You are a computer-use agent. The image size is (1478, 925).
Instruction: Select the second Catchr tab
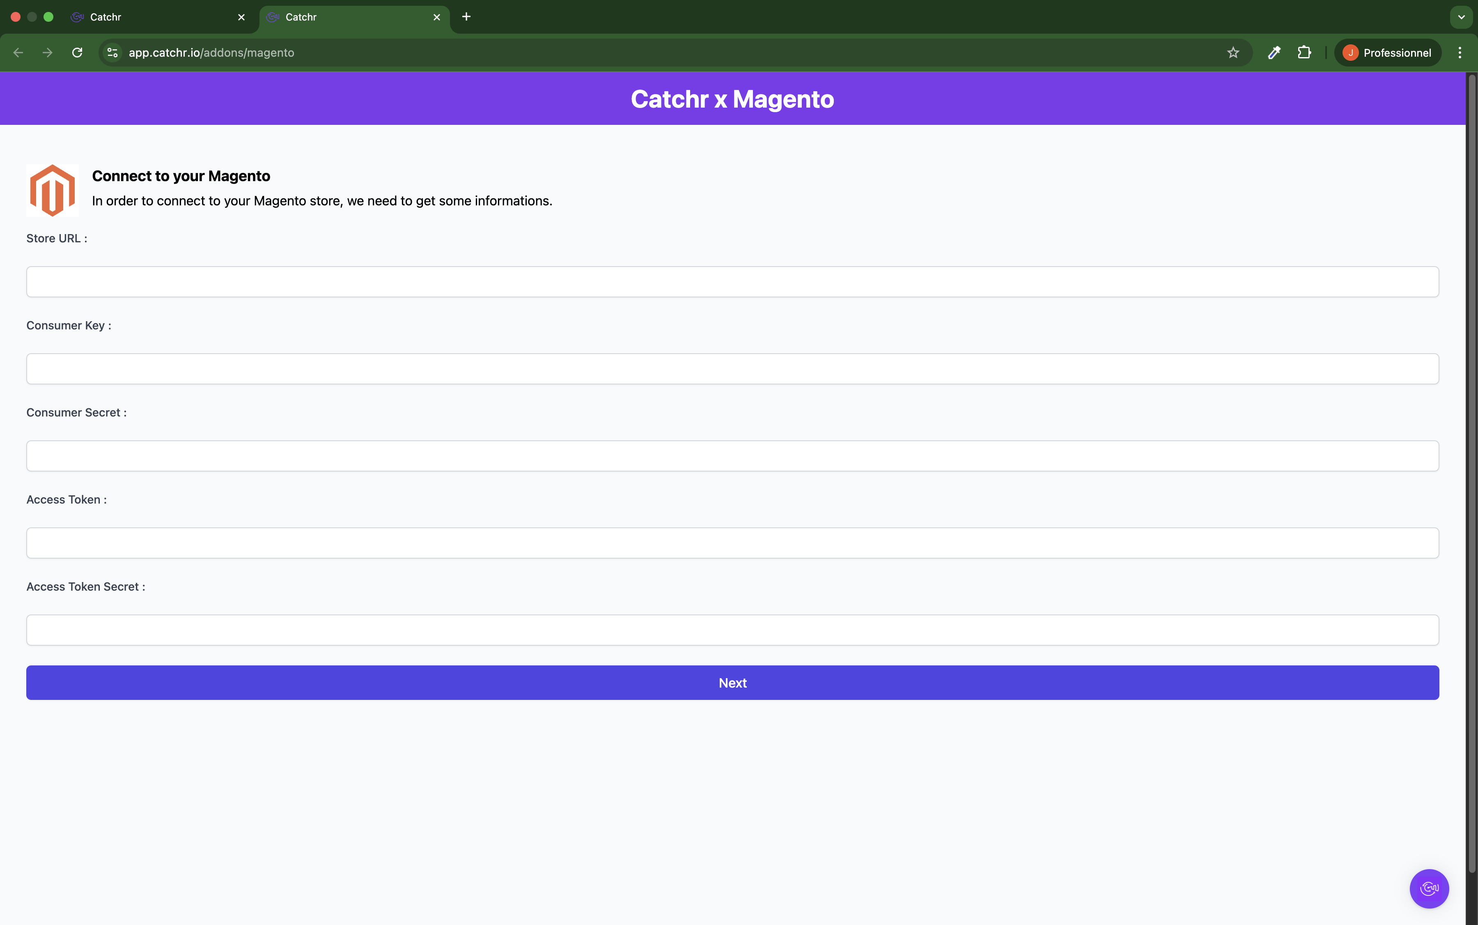point(355,17)
